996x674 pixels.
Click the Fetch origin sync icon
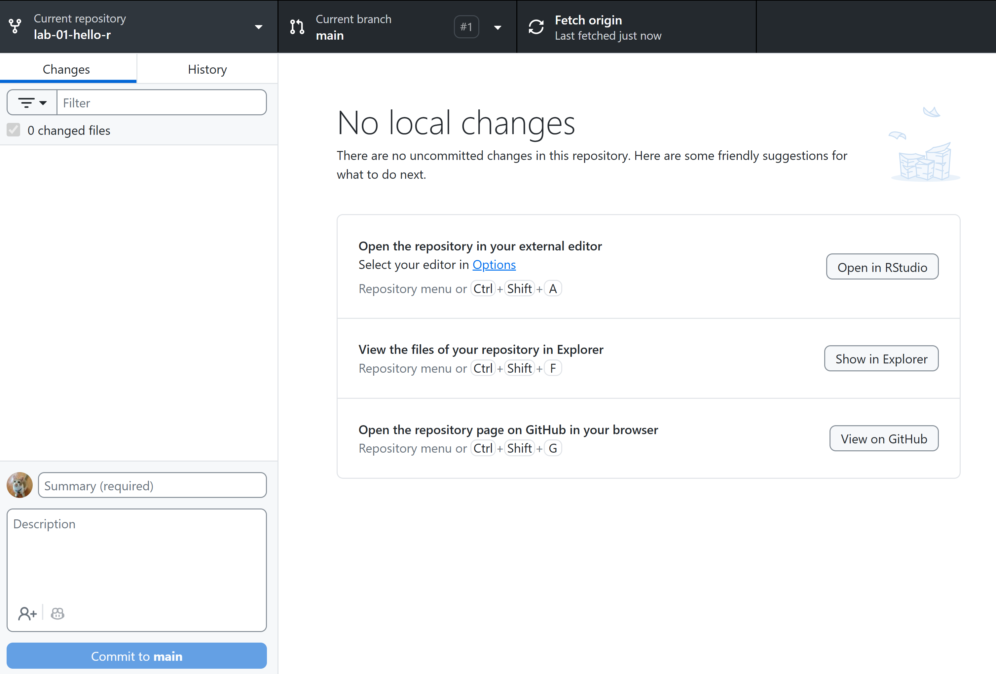click(x=536, y=26)
